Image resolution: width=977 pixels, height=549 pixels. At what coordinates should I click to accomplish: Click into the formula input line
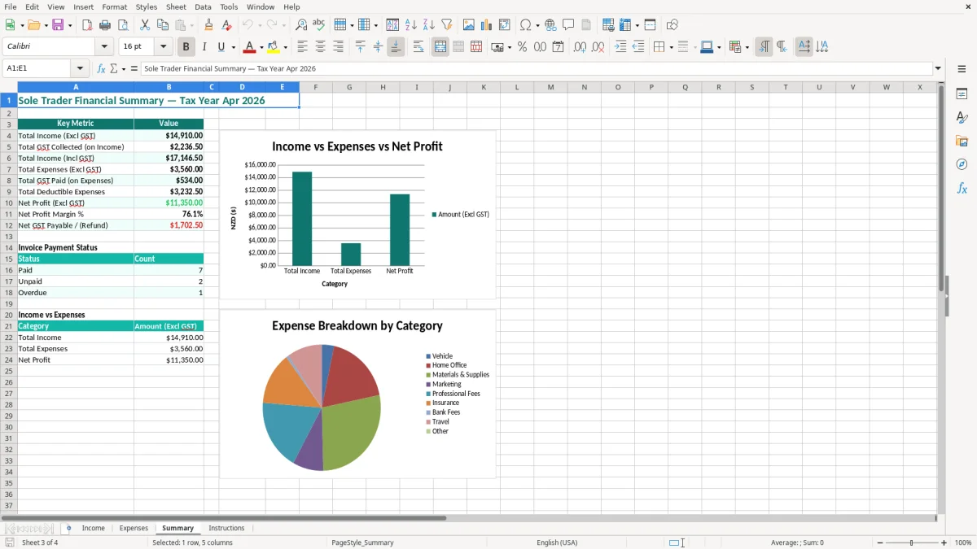(x=536, y=68)
